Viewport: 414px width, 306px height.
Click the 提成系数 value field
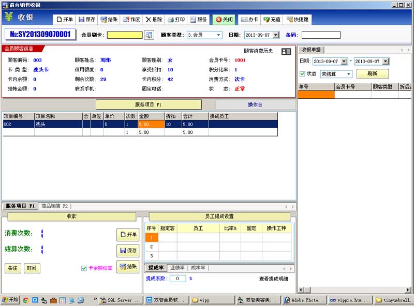pos(178,279)
